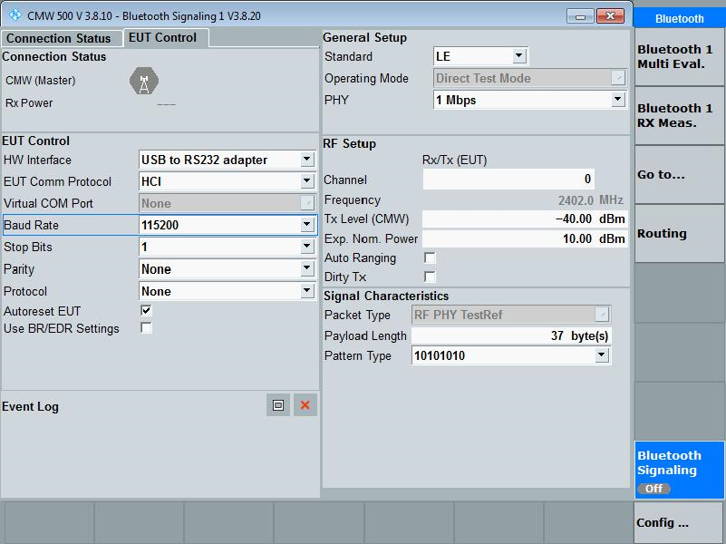Click the Routing softkey
The image size is (726, 544).
point(679,233)
